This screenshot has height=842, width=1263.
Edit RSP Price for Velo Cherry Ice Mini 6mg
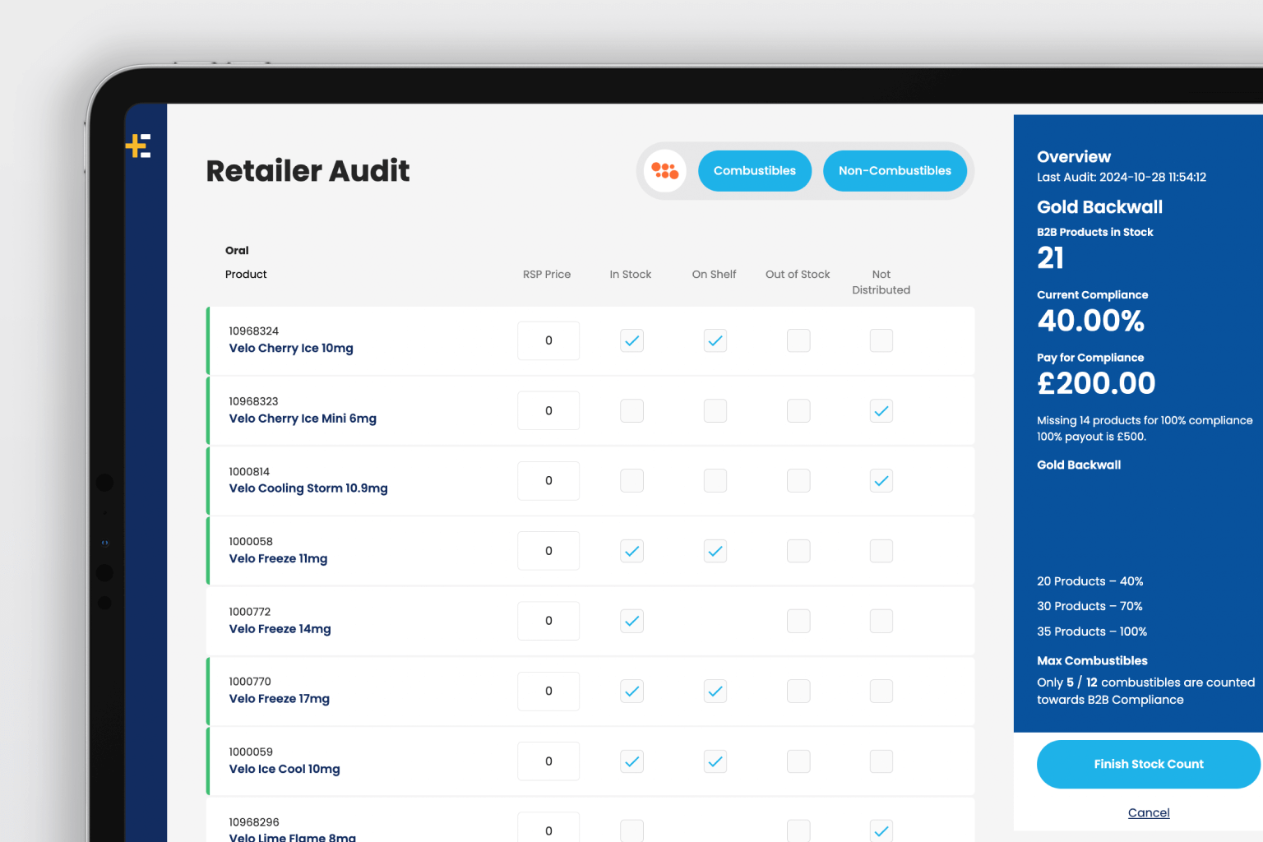pos(548,410)
